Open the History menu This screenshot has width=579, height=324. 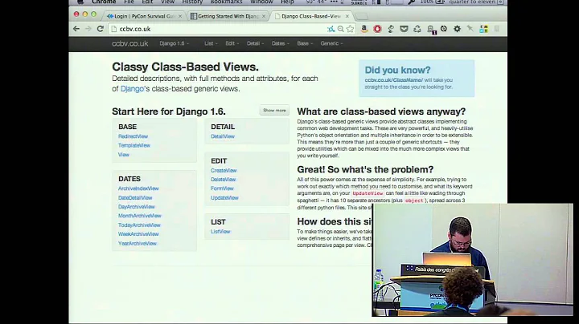pyautogui.click(x=192, y=2)
